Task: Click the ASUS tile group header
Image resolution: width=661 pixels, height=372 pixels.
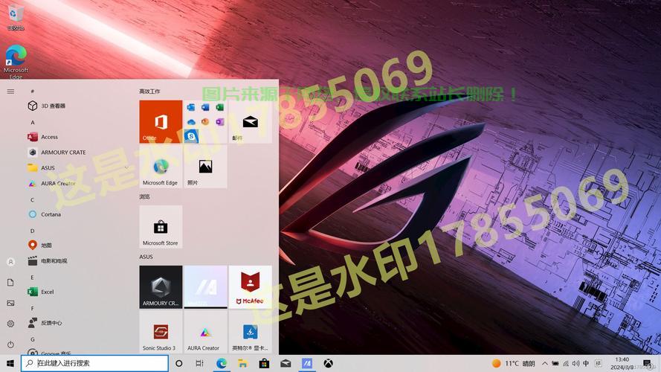Action: click(x=146, y=257)
